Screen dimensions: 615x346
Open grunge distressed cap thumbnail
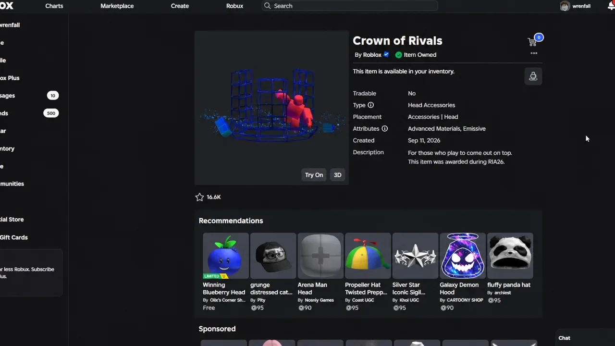click(273, 256)
